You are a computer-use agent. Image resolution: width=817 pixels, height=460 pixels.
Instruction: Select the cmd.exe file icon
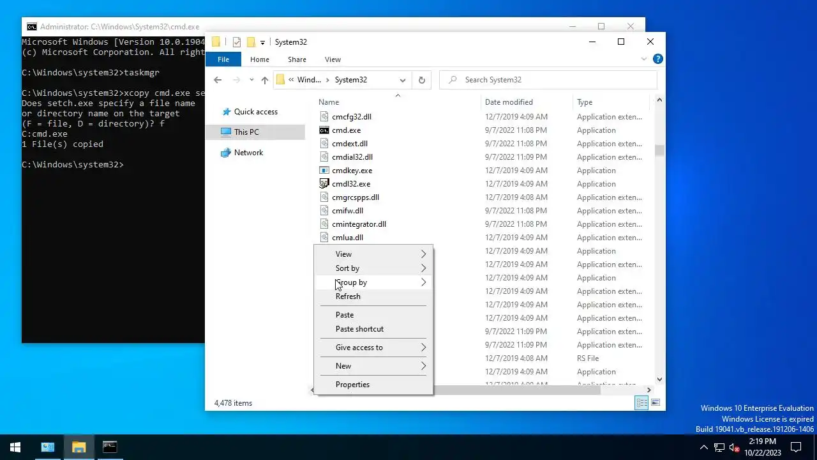(x=324, y=130)
